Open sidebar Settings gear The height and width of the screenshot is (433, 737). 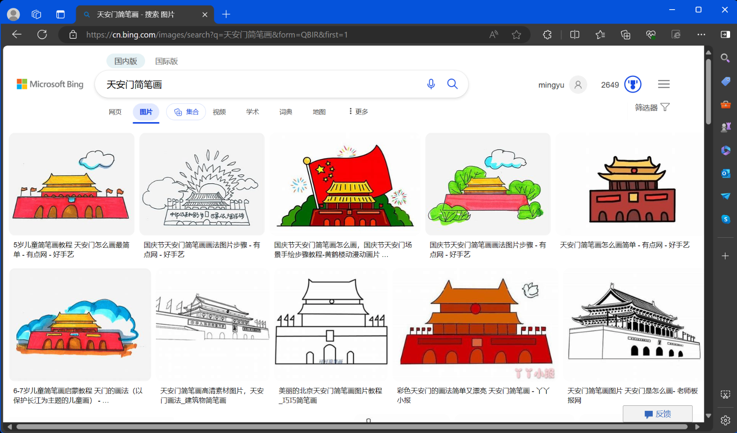pyautogui.click(x=725, y=421)
